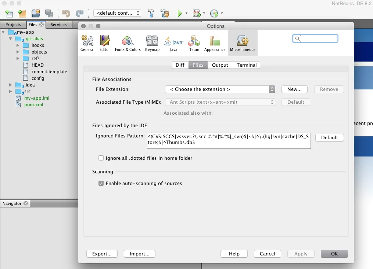Close the Navigator panel with its X

click(x=26, y=203)
